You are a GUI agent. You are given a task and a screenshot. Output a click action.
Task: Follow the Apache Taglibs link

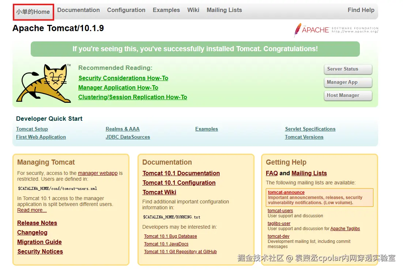click(x=345, y=229)
